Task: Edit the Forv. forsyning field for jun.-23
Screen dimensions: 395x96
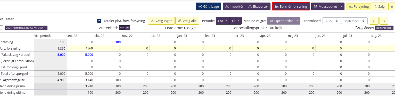Action: point(329,48)
